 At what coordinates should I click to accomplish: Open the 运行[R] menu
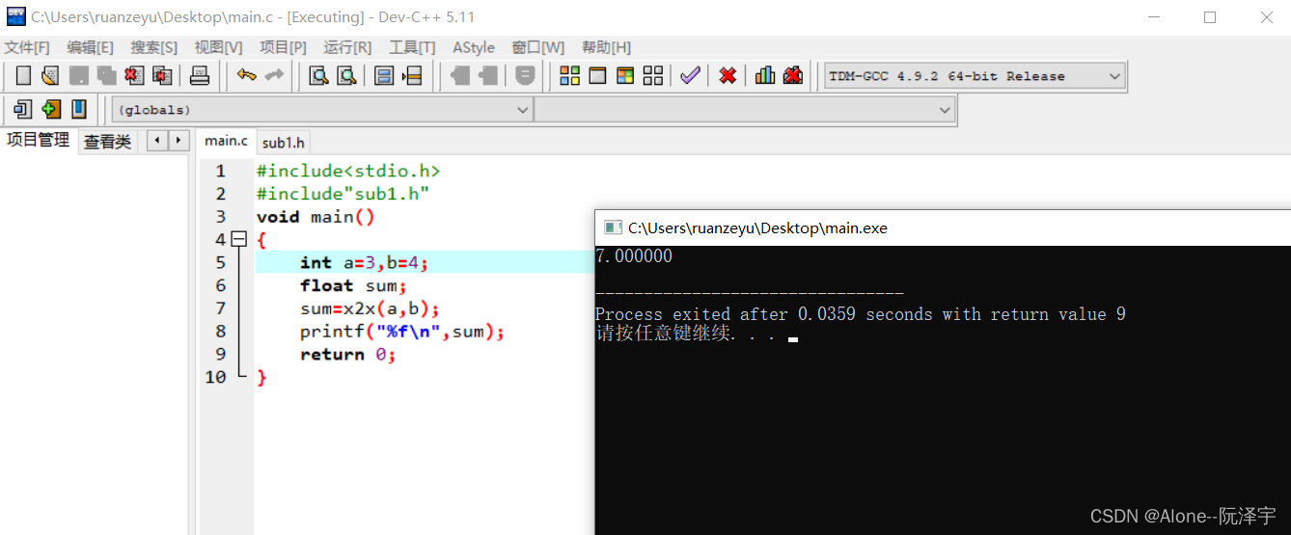point(347,47)
